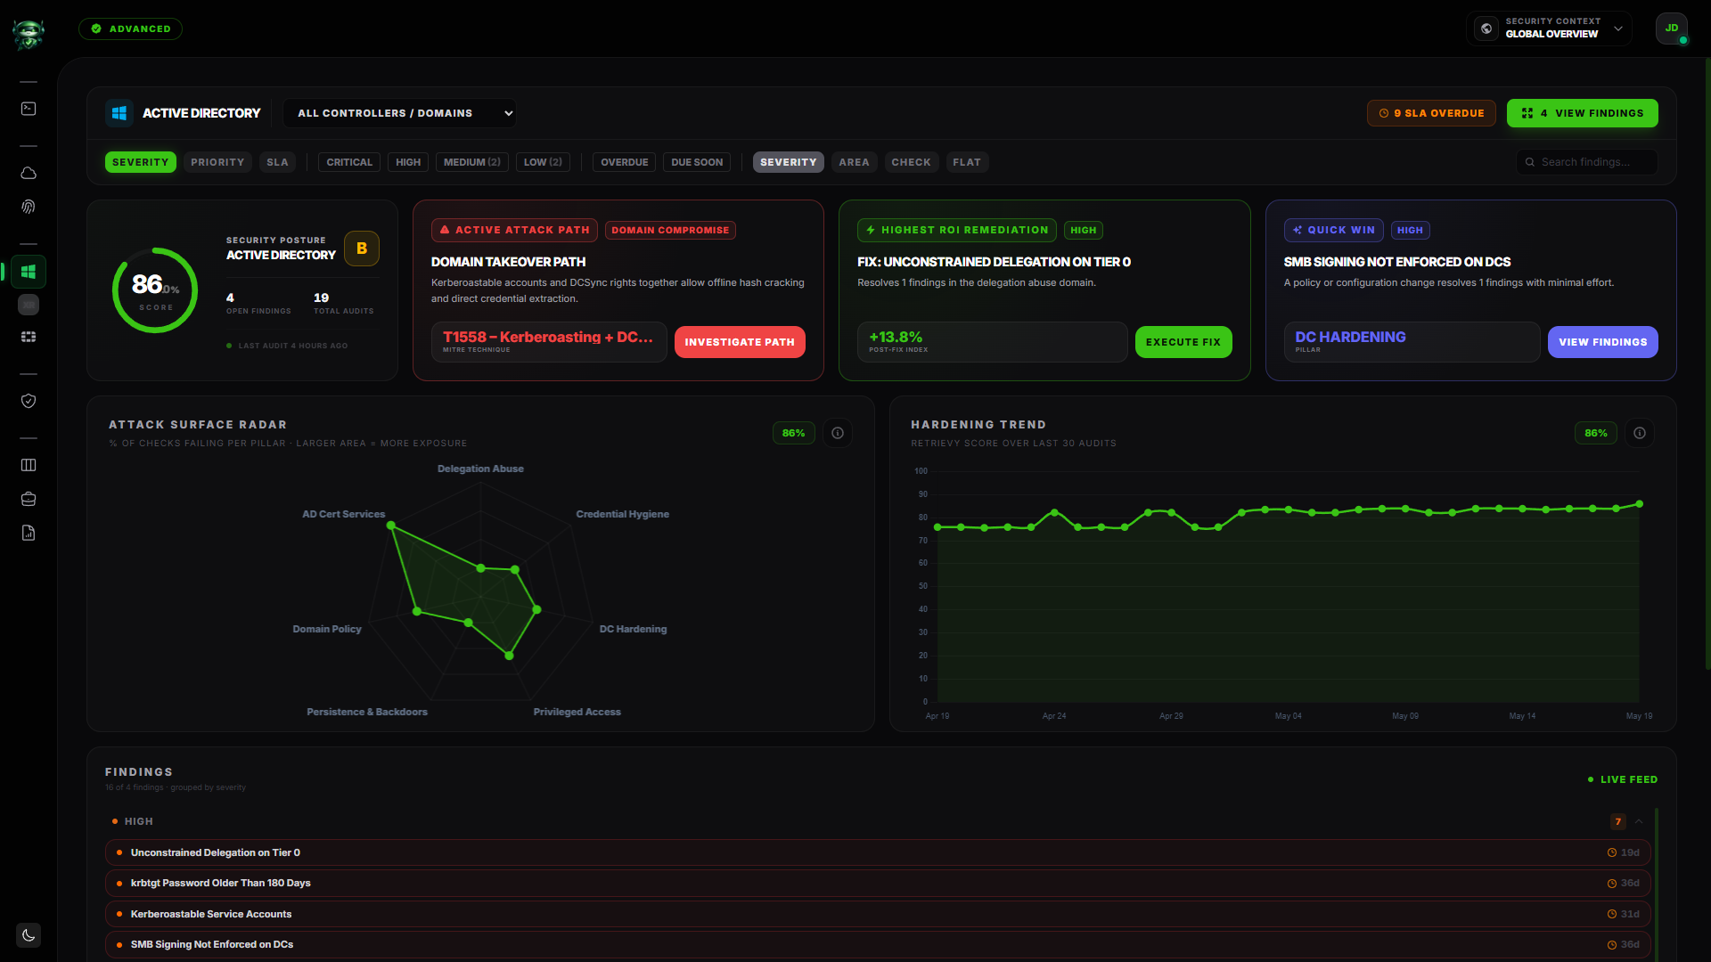Viewport: 1711px width, 962px height.
Task: Group findings by Area
Action: click(x=854, y=162)
